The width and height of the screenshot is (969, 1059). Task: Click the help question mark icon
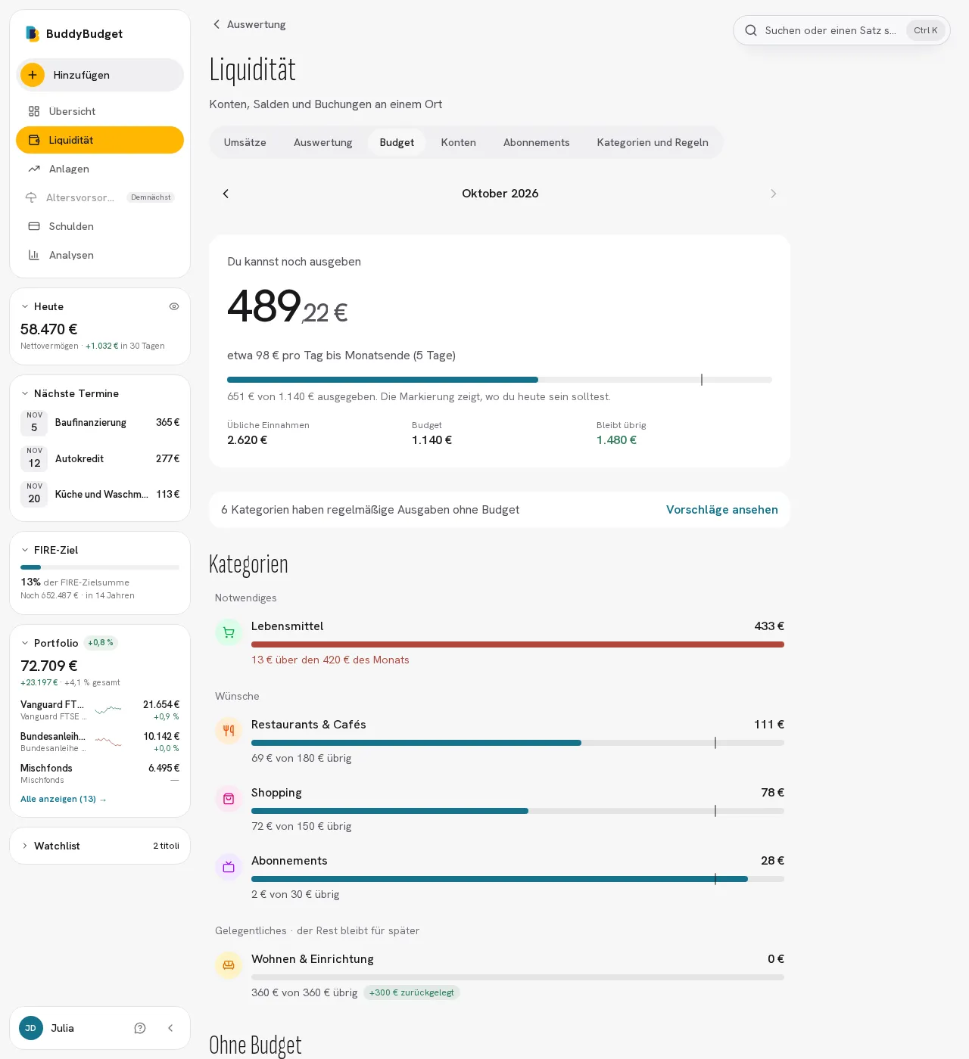tap(140, 1028)
